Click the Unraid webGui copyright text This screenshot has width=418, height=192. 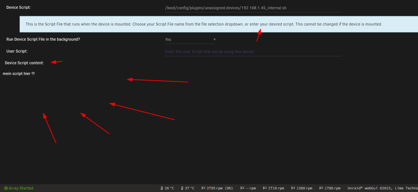tap(383, 188)
